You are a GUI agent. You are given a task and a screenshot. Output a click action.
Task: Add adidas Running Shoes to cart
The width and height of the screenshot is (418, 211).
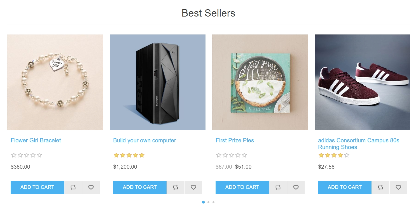345,187
